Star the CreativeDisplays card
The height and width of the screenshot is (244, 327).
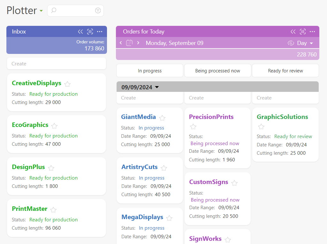[x=67, y=84]
